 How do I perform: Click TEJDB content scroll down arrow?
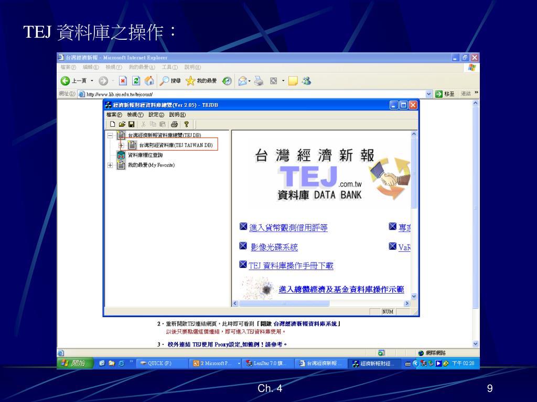point(414,296)
